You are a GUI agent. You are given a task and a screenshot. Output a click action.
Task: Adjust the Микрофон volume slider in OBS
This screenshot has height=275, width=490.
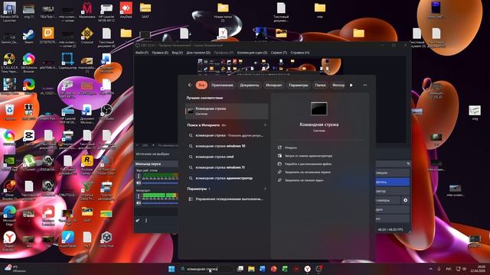pos(160,203)
